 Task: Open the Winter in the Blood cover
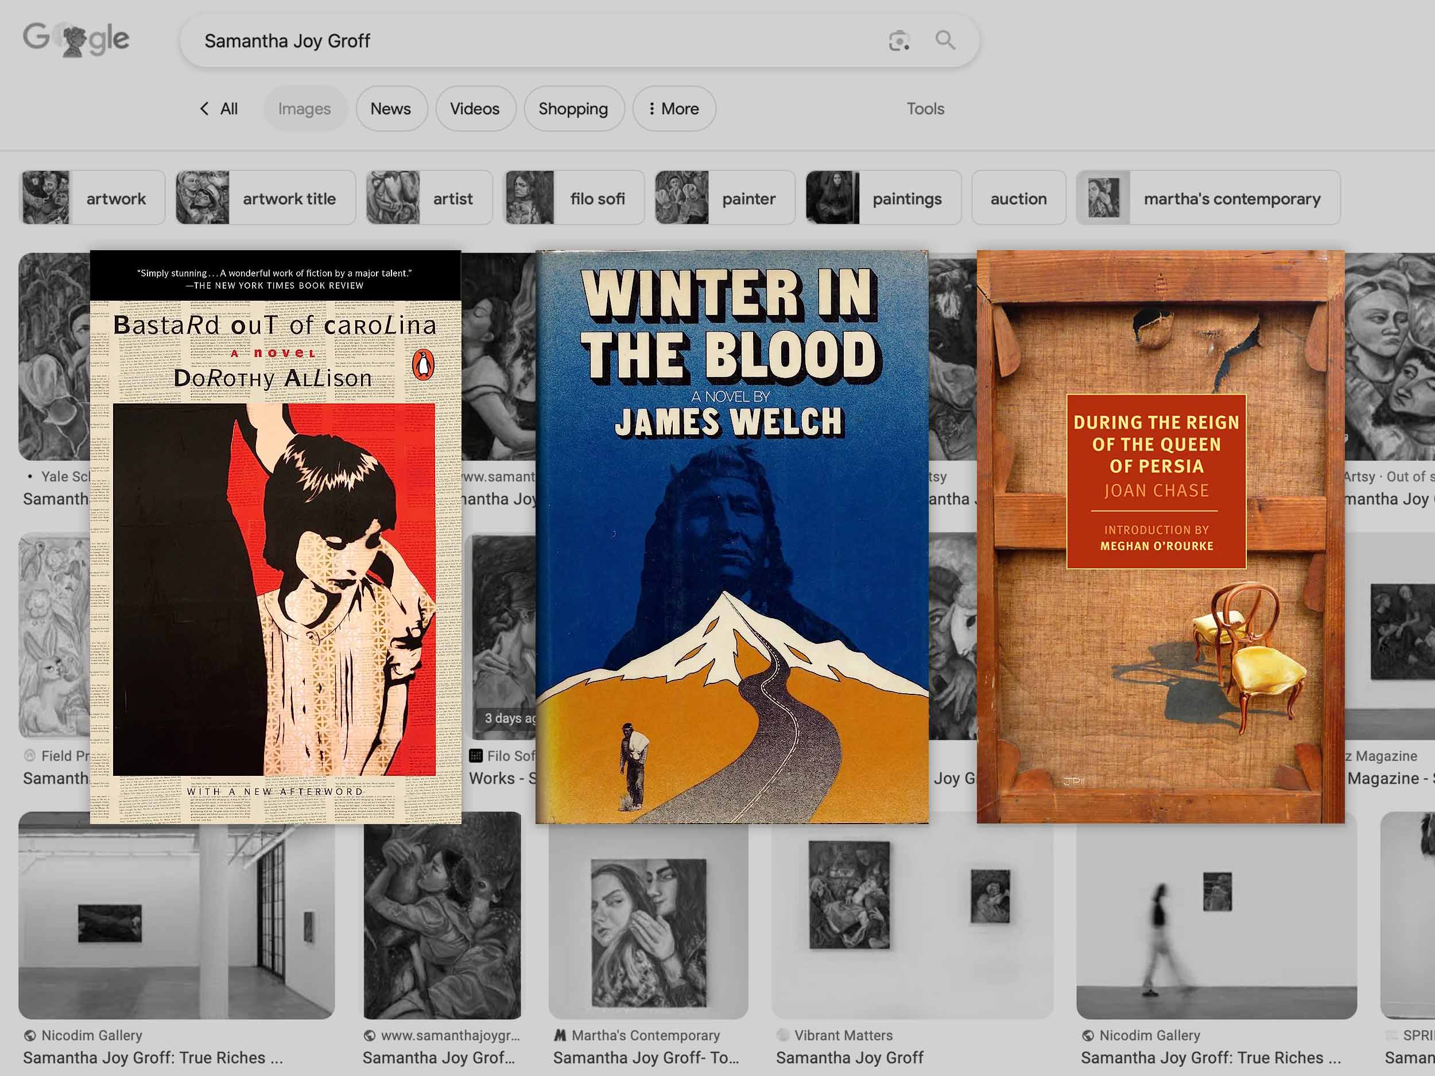point(731,537)
